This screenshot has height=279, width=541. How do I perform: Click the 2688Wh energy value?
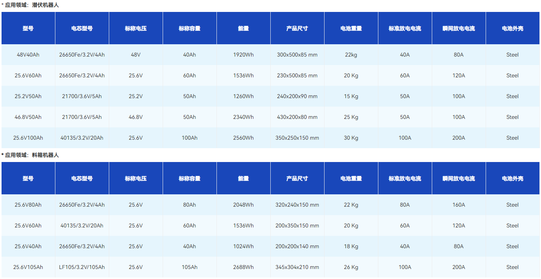[243, 267]
